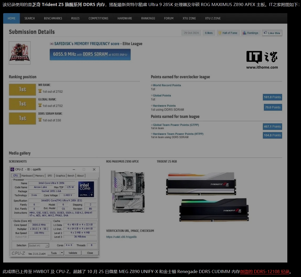Image resolution: width=301 pixels, height=277 pixels.
Task: Click the trophy icon beside WR rank
Action: (x=40, y=91)
